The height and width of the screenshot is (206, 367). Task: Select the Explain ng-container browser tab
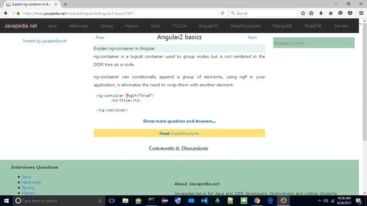click(x=31, y=4)
